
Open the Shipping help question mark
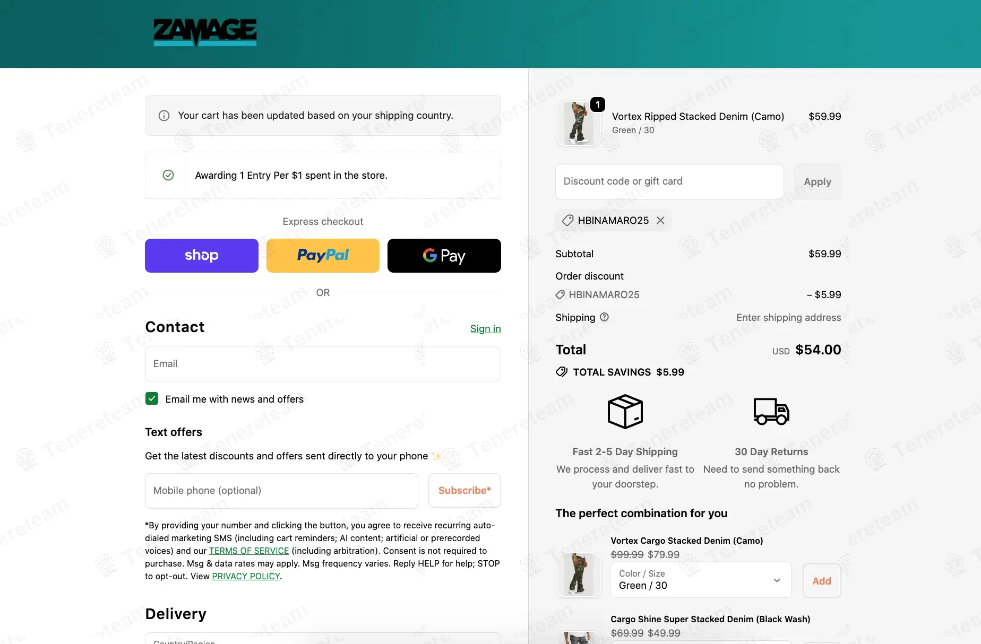(604, 317)
